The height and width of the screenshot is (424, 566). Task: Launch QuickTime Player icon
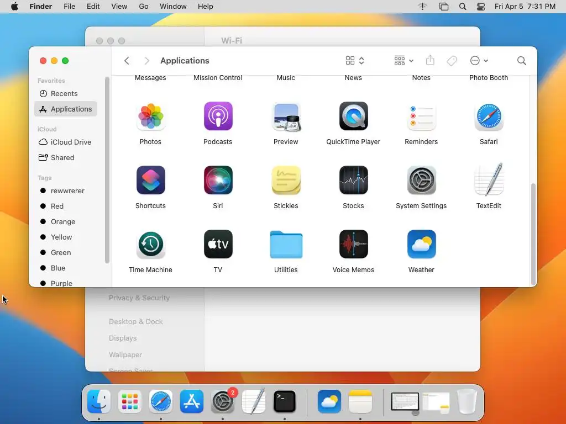353,116
